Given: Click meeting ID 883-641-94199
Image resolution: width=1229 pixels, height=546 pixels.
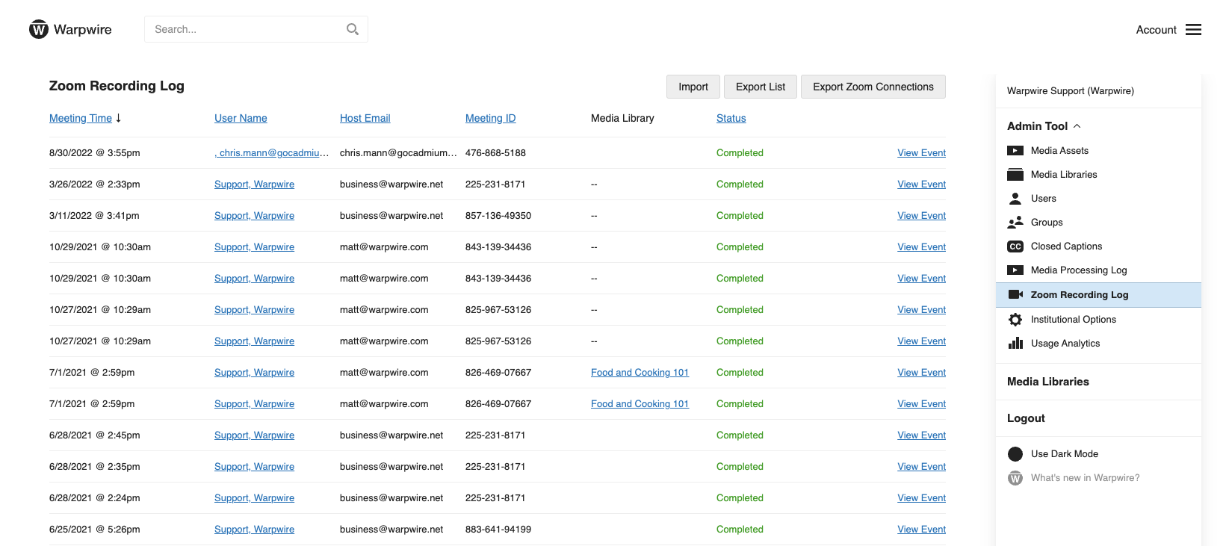Looking at the screenshot, I should point(498,529).
